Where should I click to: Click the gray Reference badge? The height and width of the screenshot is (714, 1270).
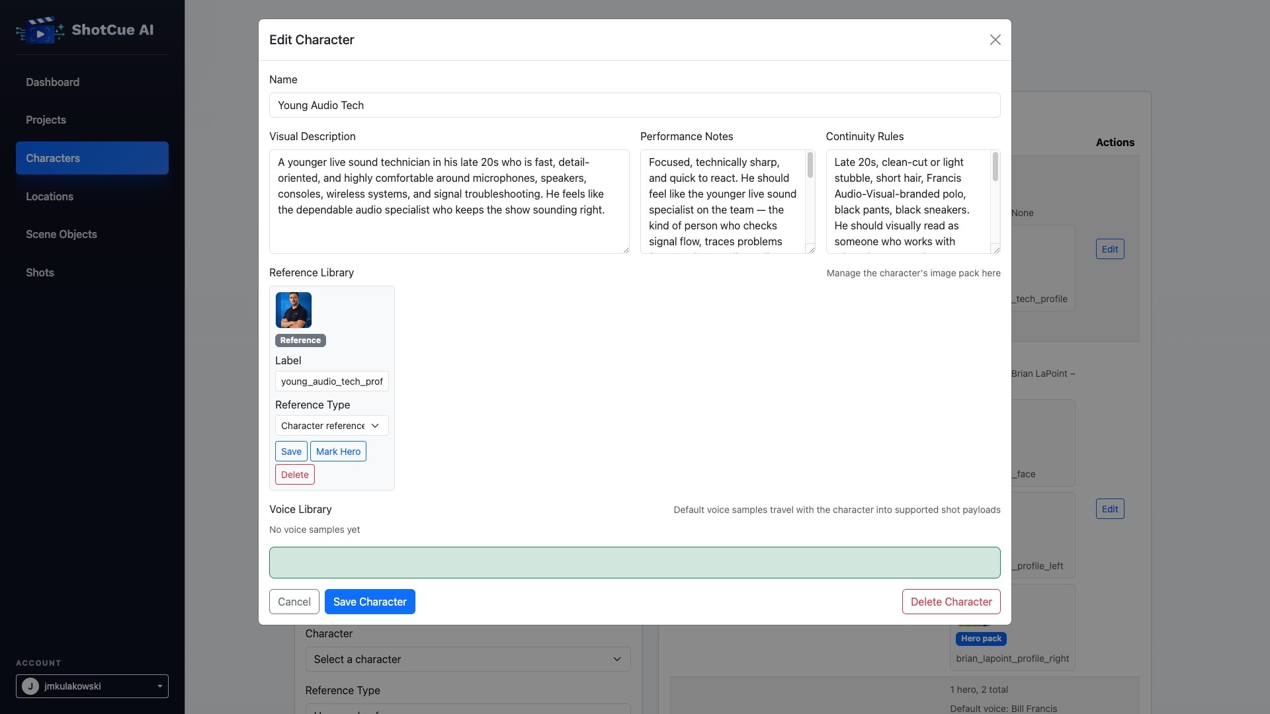(x=300, y=340)
